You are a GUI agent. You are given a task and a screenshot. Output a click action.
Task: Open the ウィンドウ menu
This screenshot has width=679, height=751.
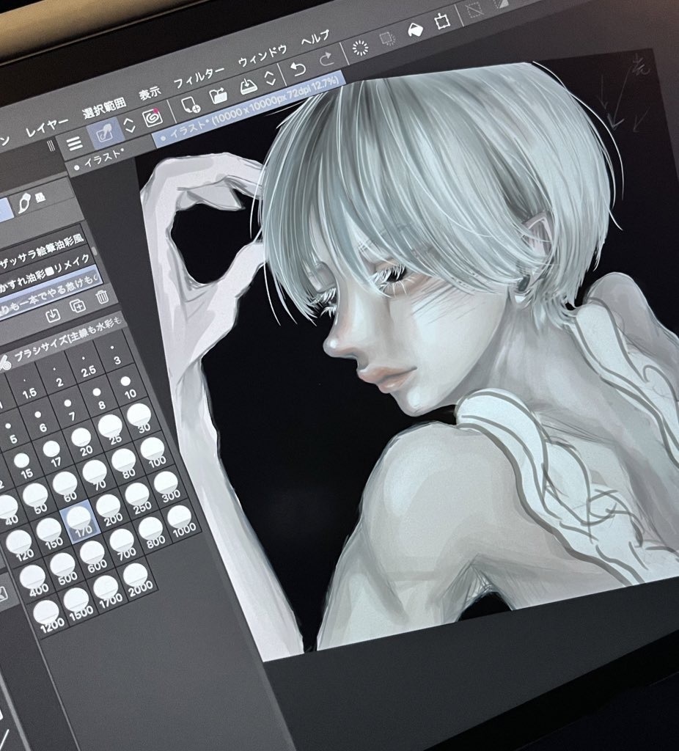[x=263, y=56]
